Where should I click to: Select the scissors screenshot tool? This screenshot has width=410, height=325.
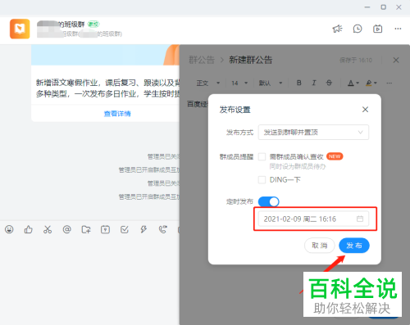tap(48, 229)
